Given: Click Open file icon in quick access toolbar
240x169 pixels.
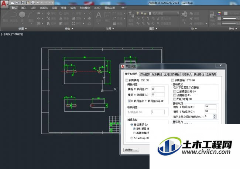Looking at the screenshot, I should [x=17, y=3].
